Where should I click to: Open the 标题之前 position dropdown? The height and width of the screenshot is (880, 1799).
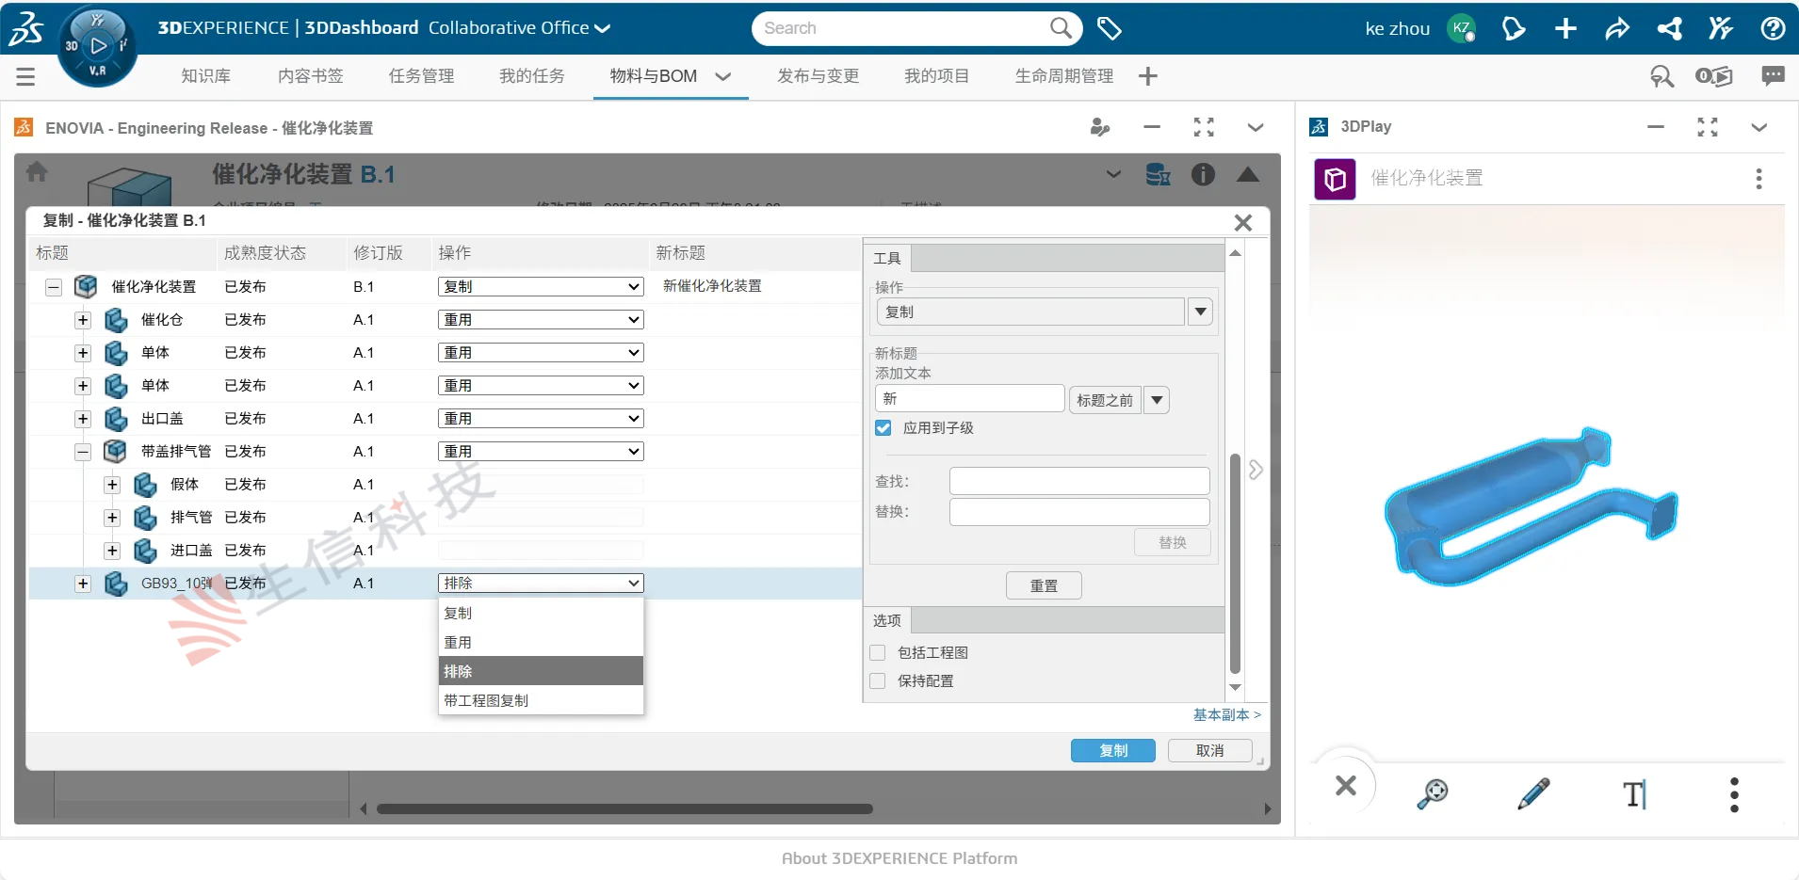pos(1158,400)
